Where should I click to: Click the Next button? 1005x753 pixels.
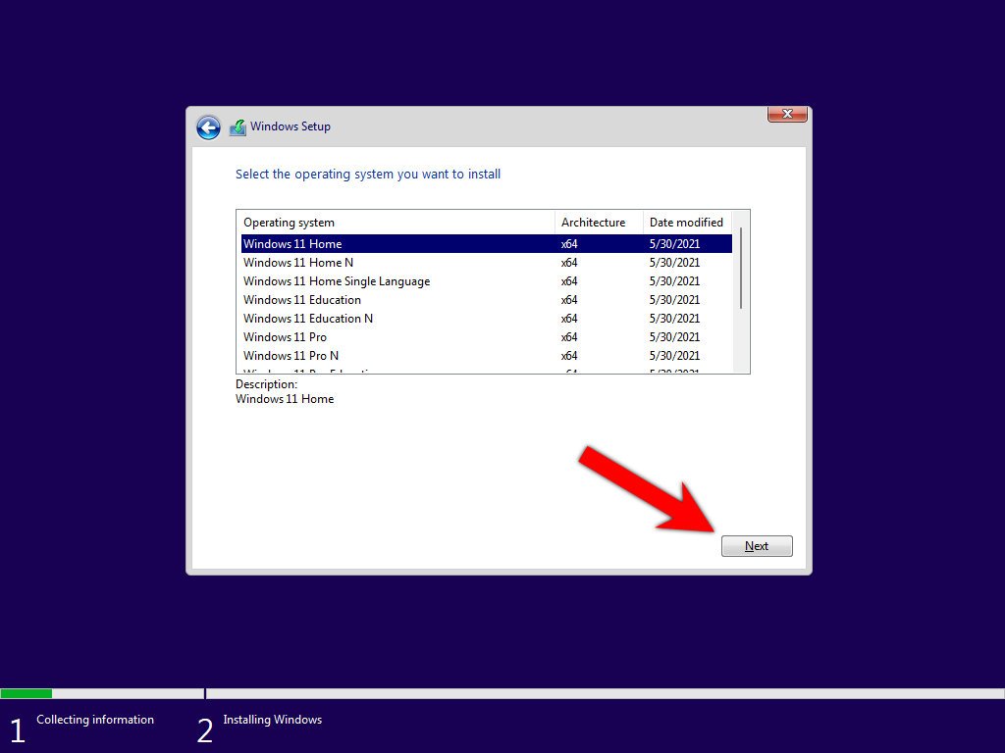click(757, 546)
